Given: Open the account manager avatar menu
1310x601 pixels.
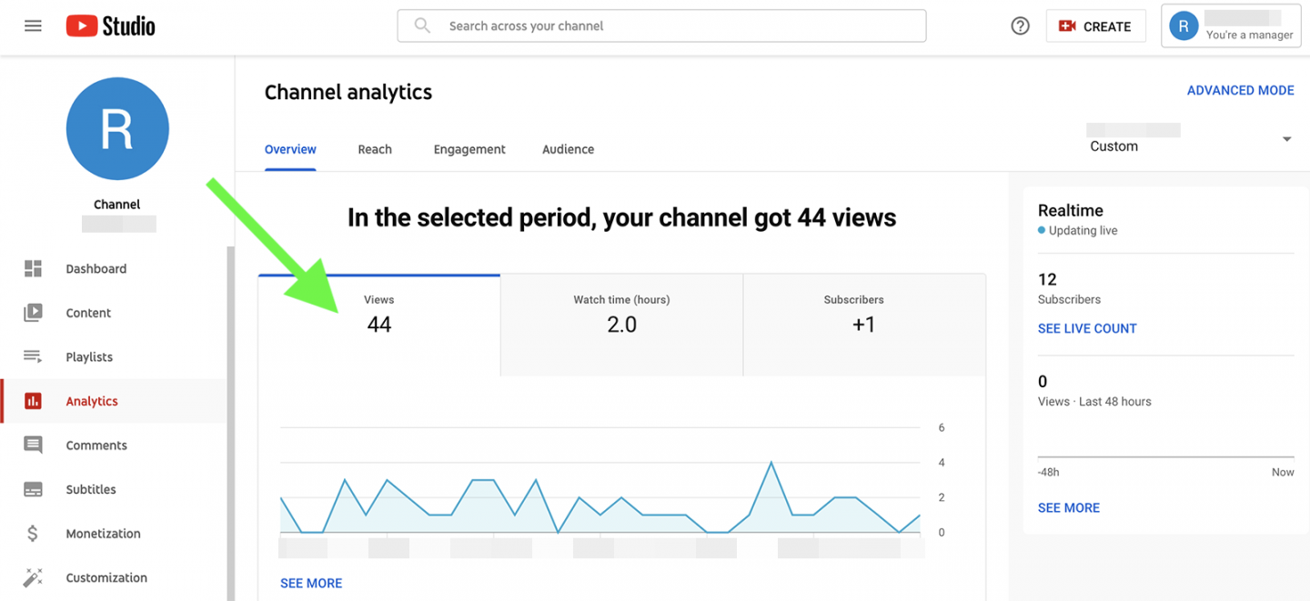Looking at the screenshot, I should pyautogui.click(x=1184, y=25).
